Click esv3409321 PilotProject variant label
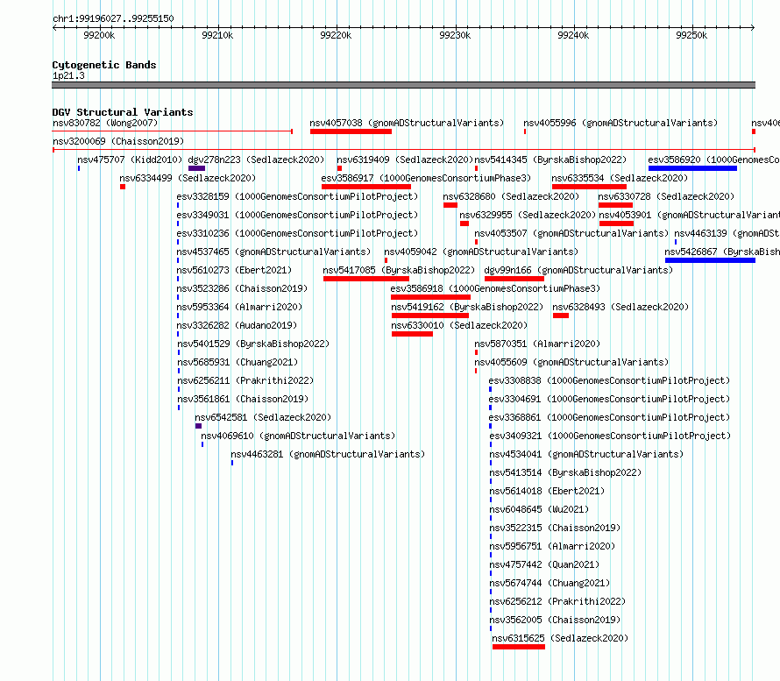Viewport: 780px width, 681px height. pyautogui.click(x=610, y=436)
